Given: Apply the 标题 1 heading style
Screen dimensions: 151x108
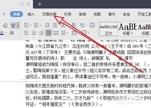Looking at the screenshot, I should [128, 29].
